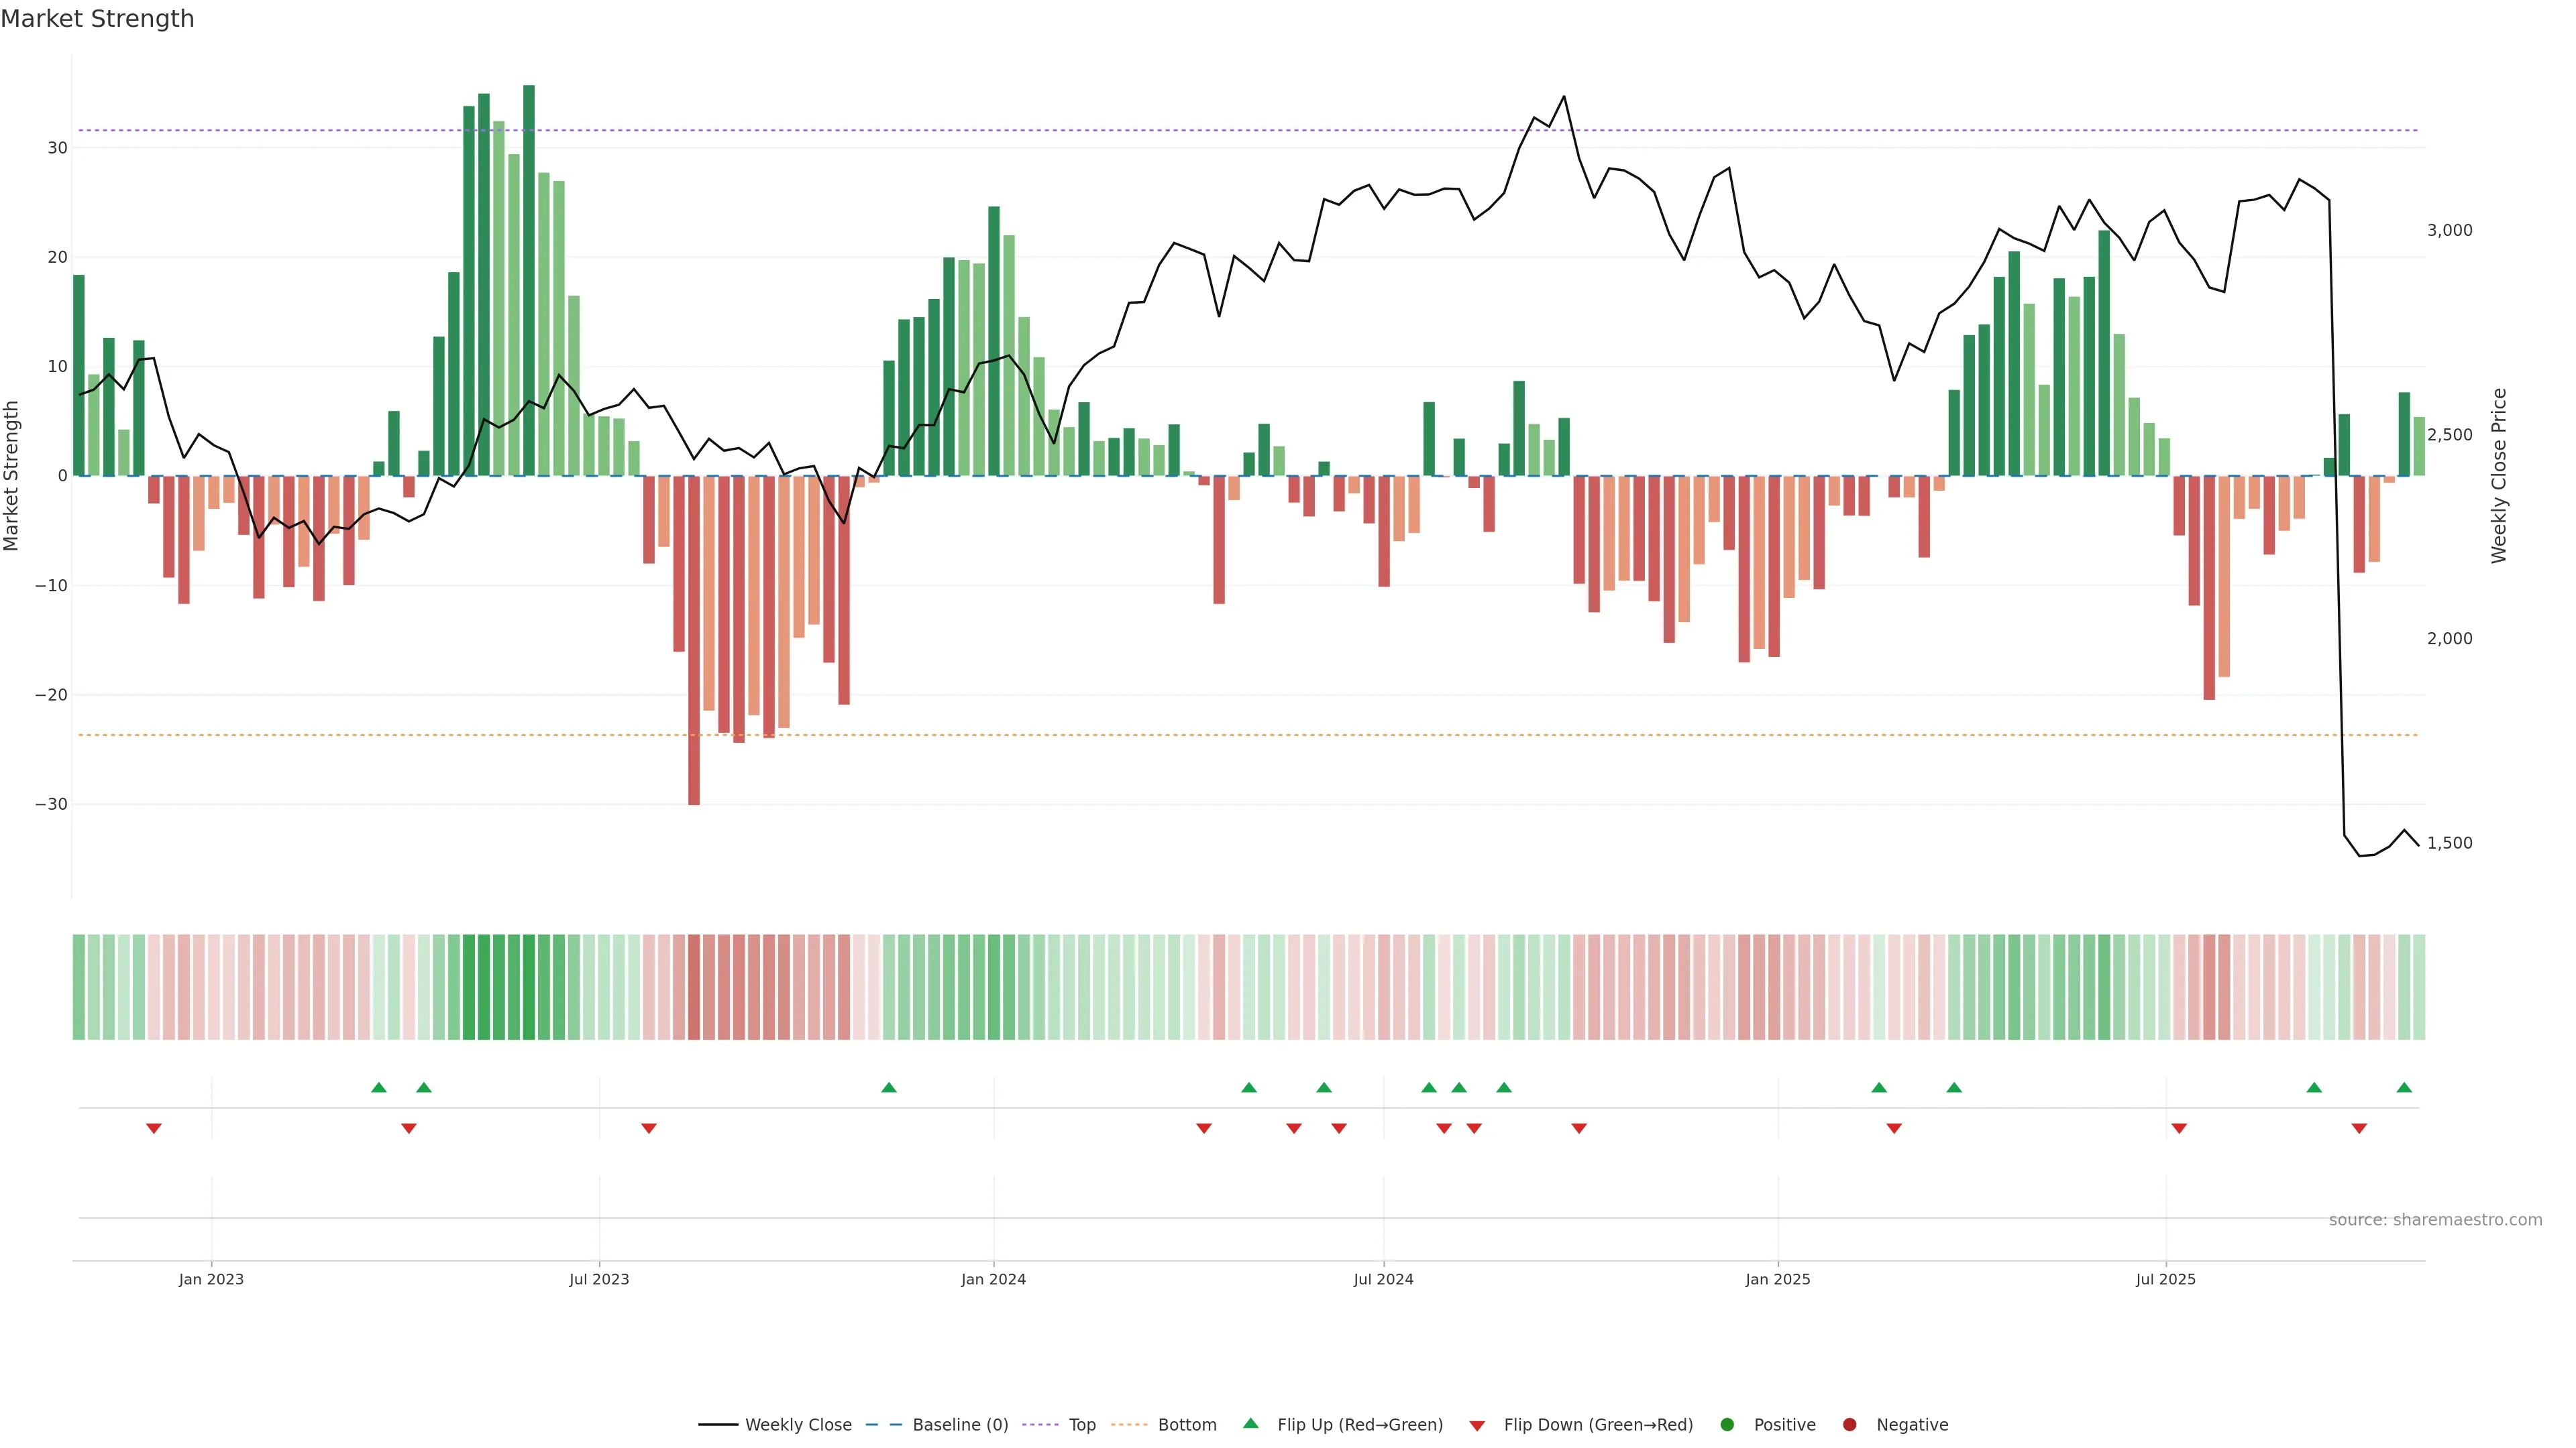
Task: Click the last red flip-down triangle marker
Action: [2359, 1128]
